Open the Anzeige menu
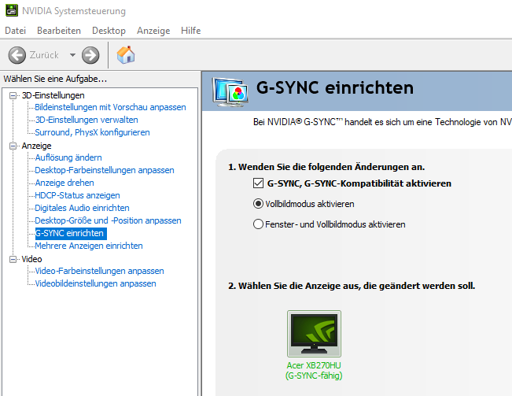Image resolution: width=512 pixels, height=396 pixels. (x=153, y=31)
